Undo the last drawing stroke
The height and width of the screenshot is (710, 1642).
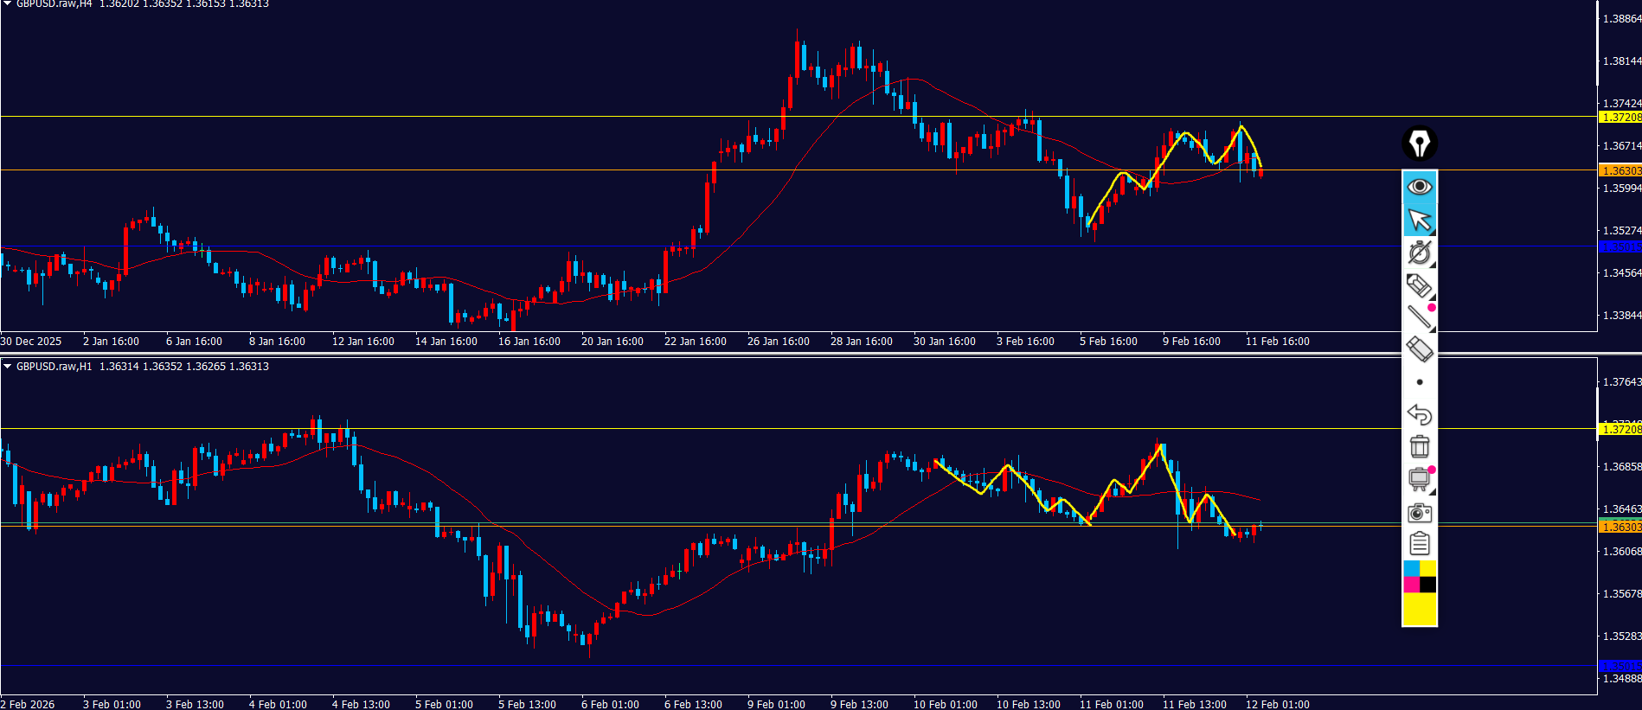tap(1419, 414)
